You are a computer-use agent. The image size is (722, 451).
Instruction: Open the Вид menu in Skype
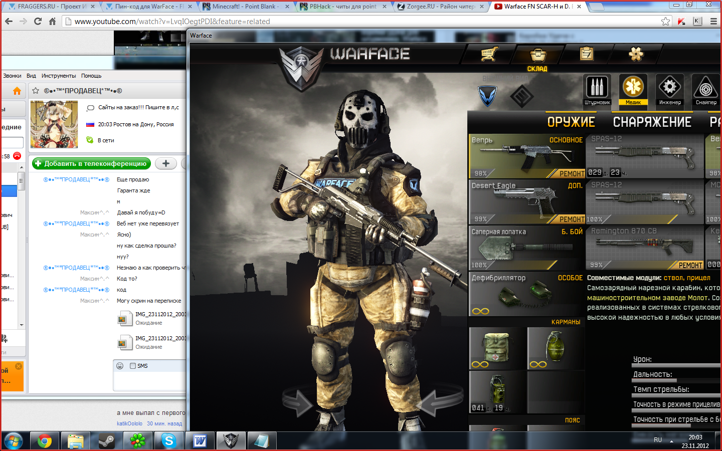[31, 76]
